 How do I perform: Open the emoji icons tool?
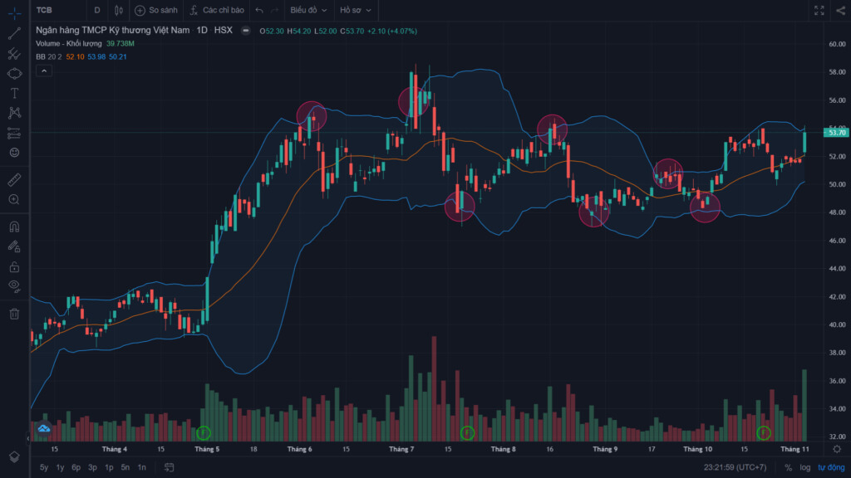pos(15,153)
